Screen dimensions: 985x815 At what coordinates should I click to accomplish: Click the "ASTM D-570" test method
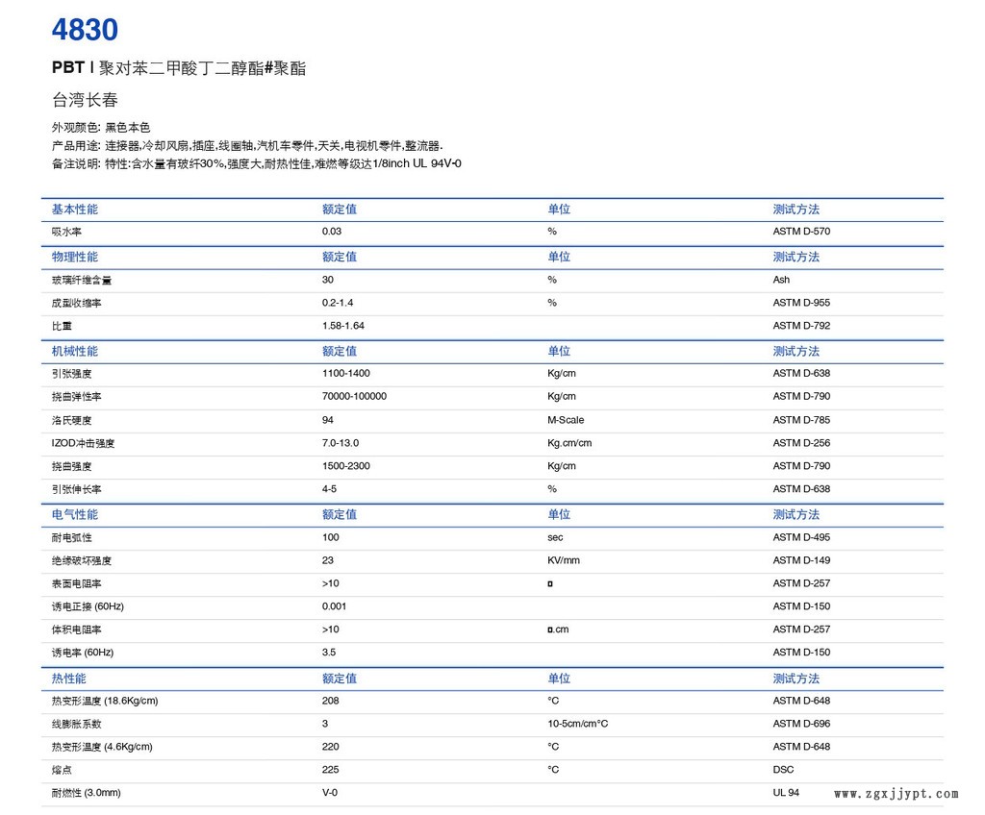[801, 232]
